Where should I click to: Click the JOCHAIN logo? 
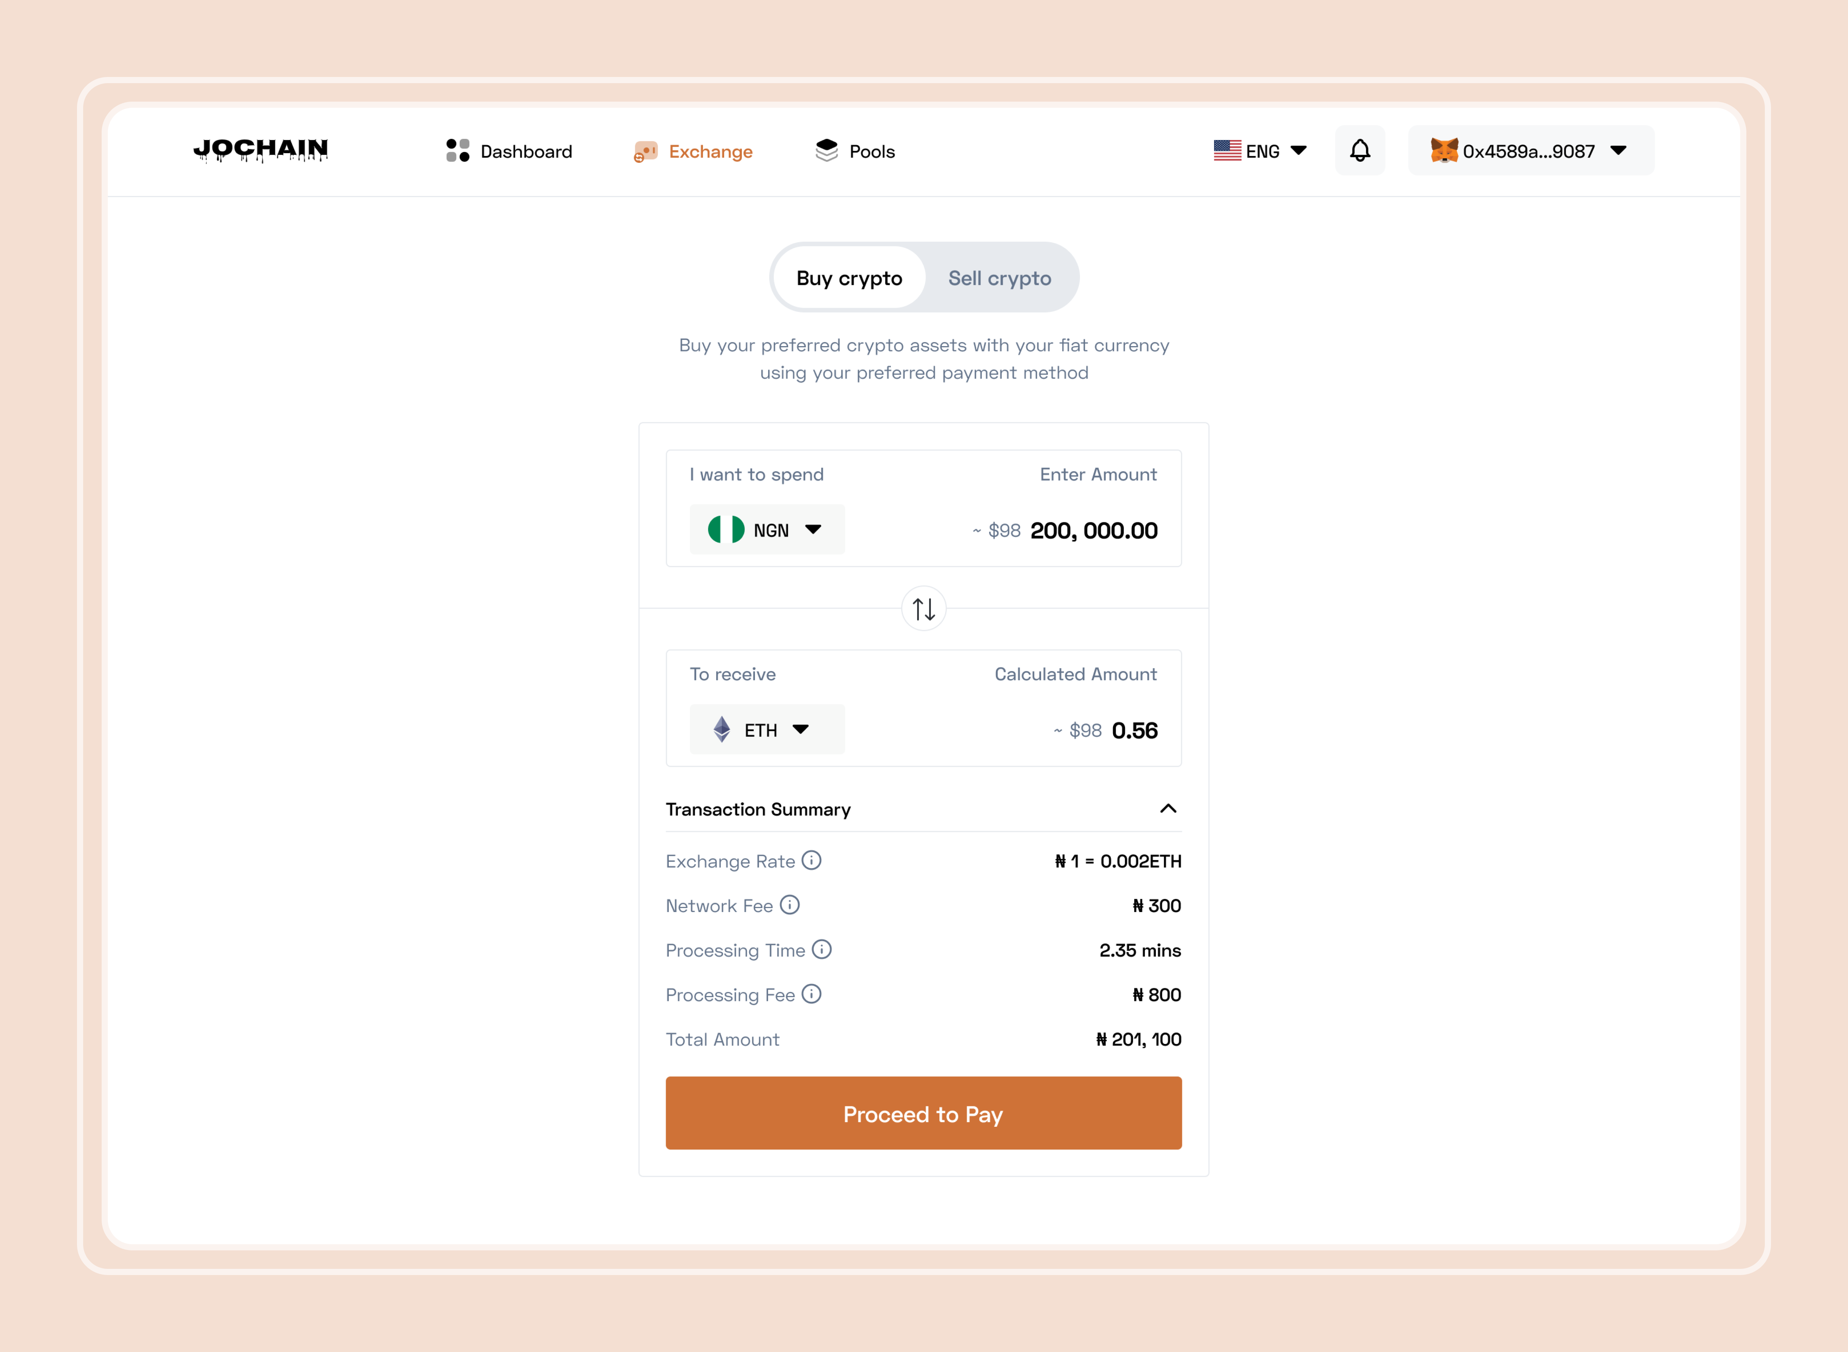coord(260,150)
